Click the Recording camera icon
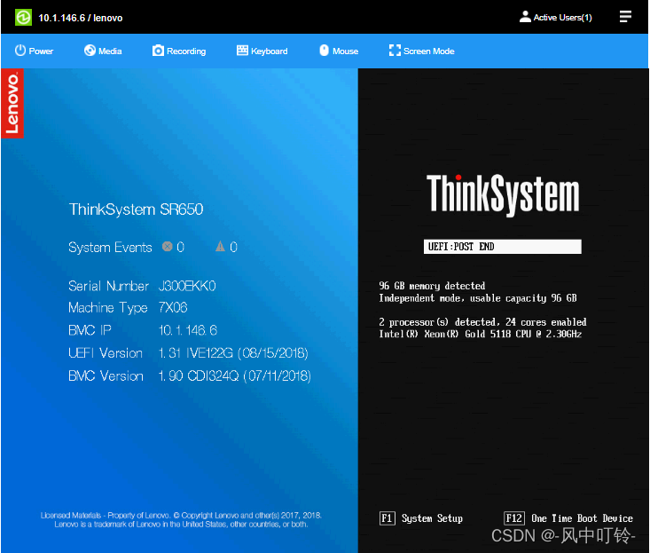 click(x=158, y=51)
